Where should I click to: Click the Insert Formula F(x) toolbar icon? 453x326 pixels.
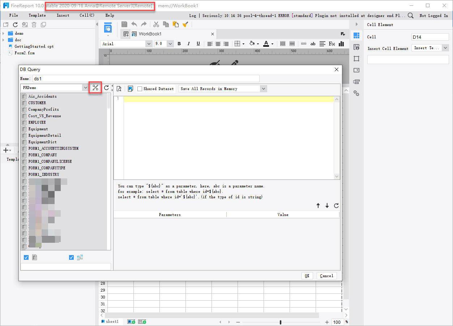[332, 43]
